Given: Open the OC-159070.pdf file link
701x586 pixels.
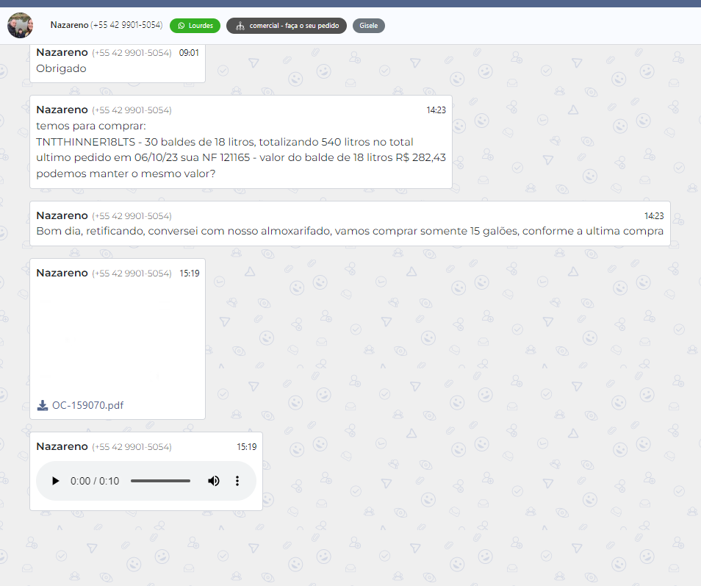Looking at the screenshot, I should 87,405.
